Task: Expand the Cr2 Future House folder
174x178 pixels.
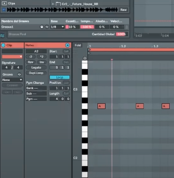Action: click(53, 4)
